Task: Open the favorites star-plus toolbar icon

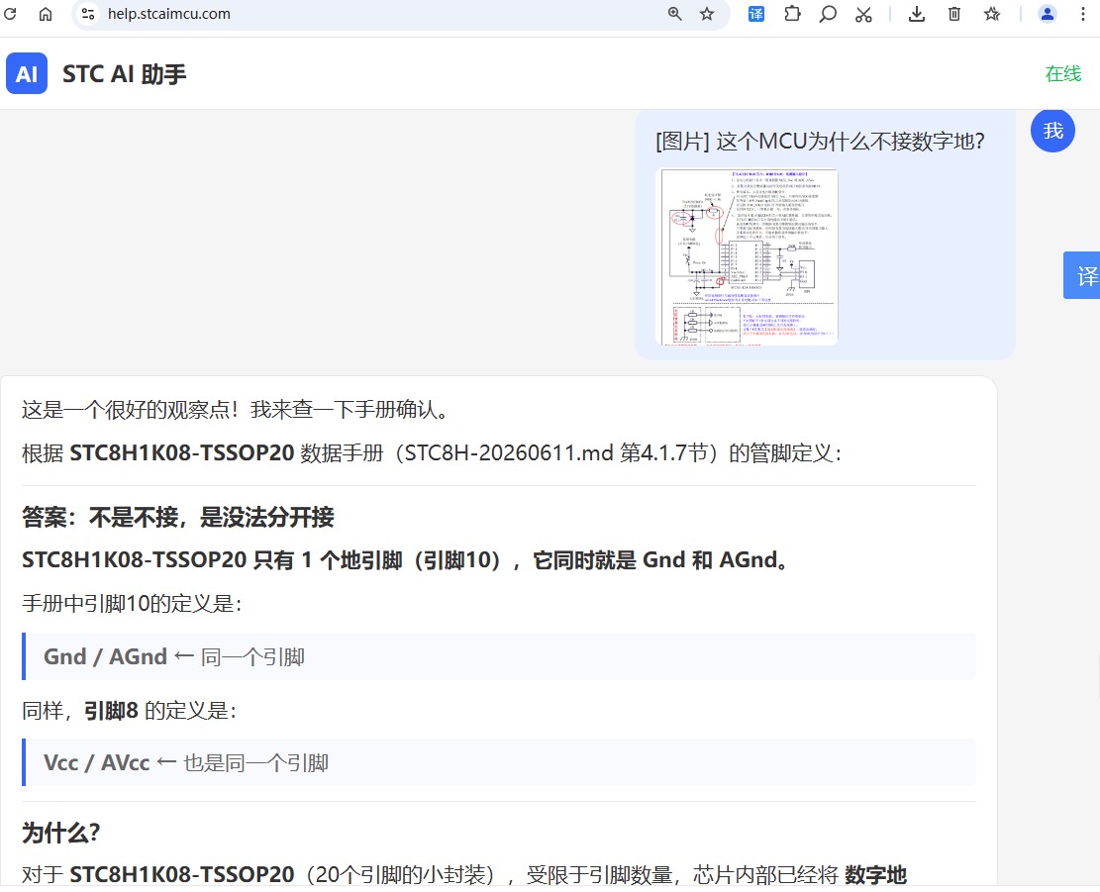Action: tap(992, 14)
